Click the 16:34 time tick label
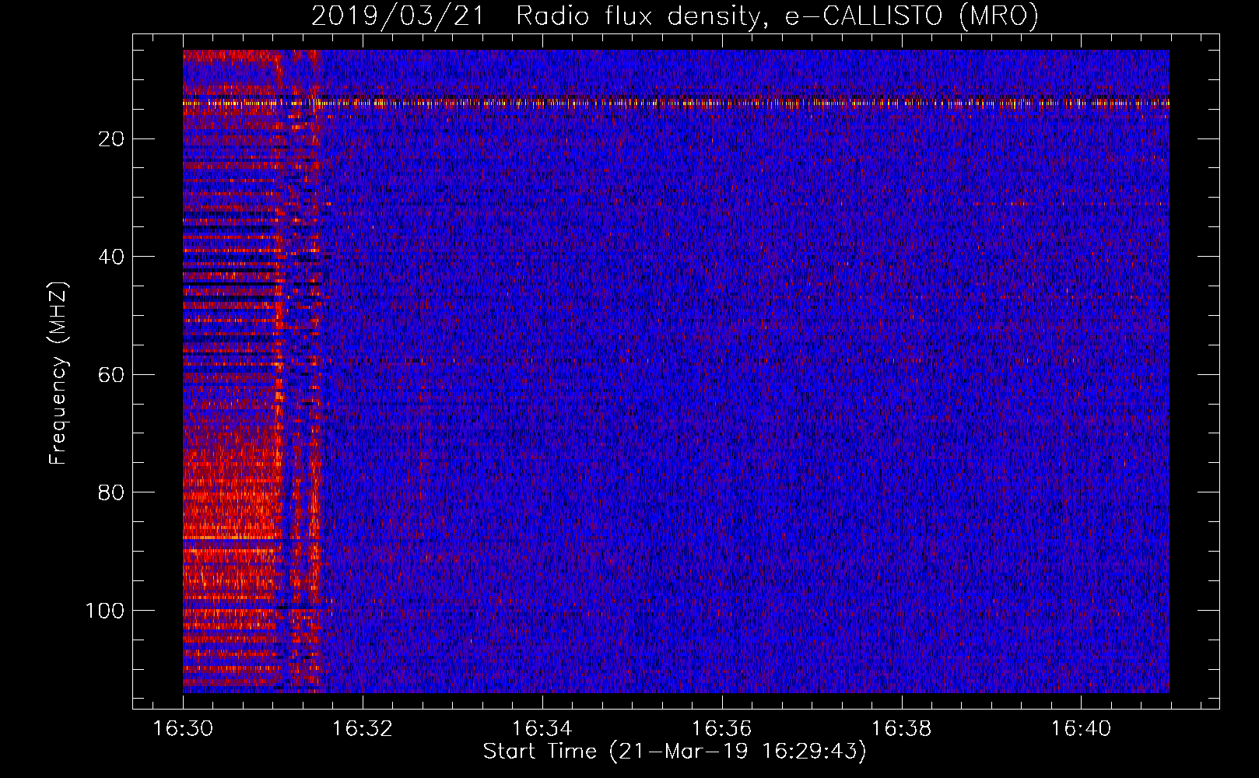 coord(542,728)
